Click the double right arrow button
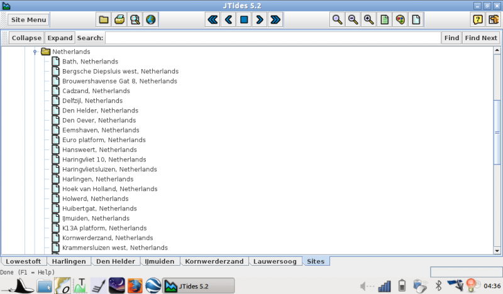Screen dimensions: 503x294 275,20
